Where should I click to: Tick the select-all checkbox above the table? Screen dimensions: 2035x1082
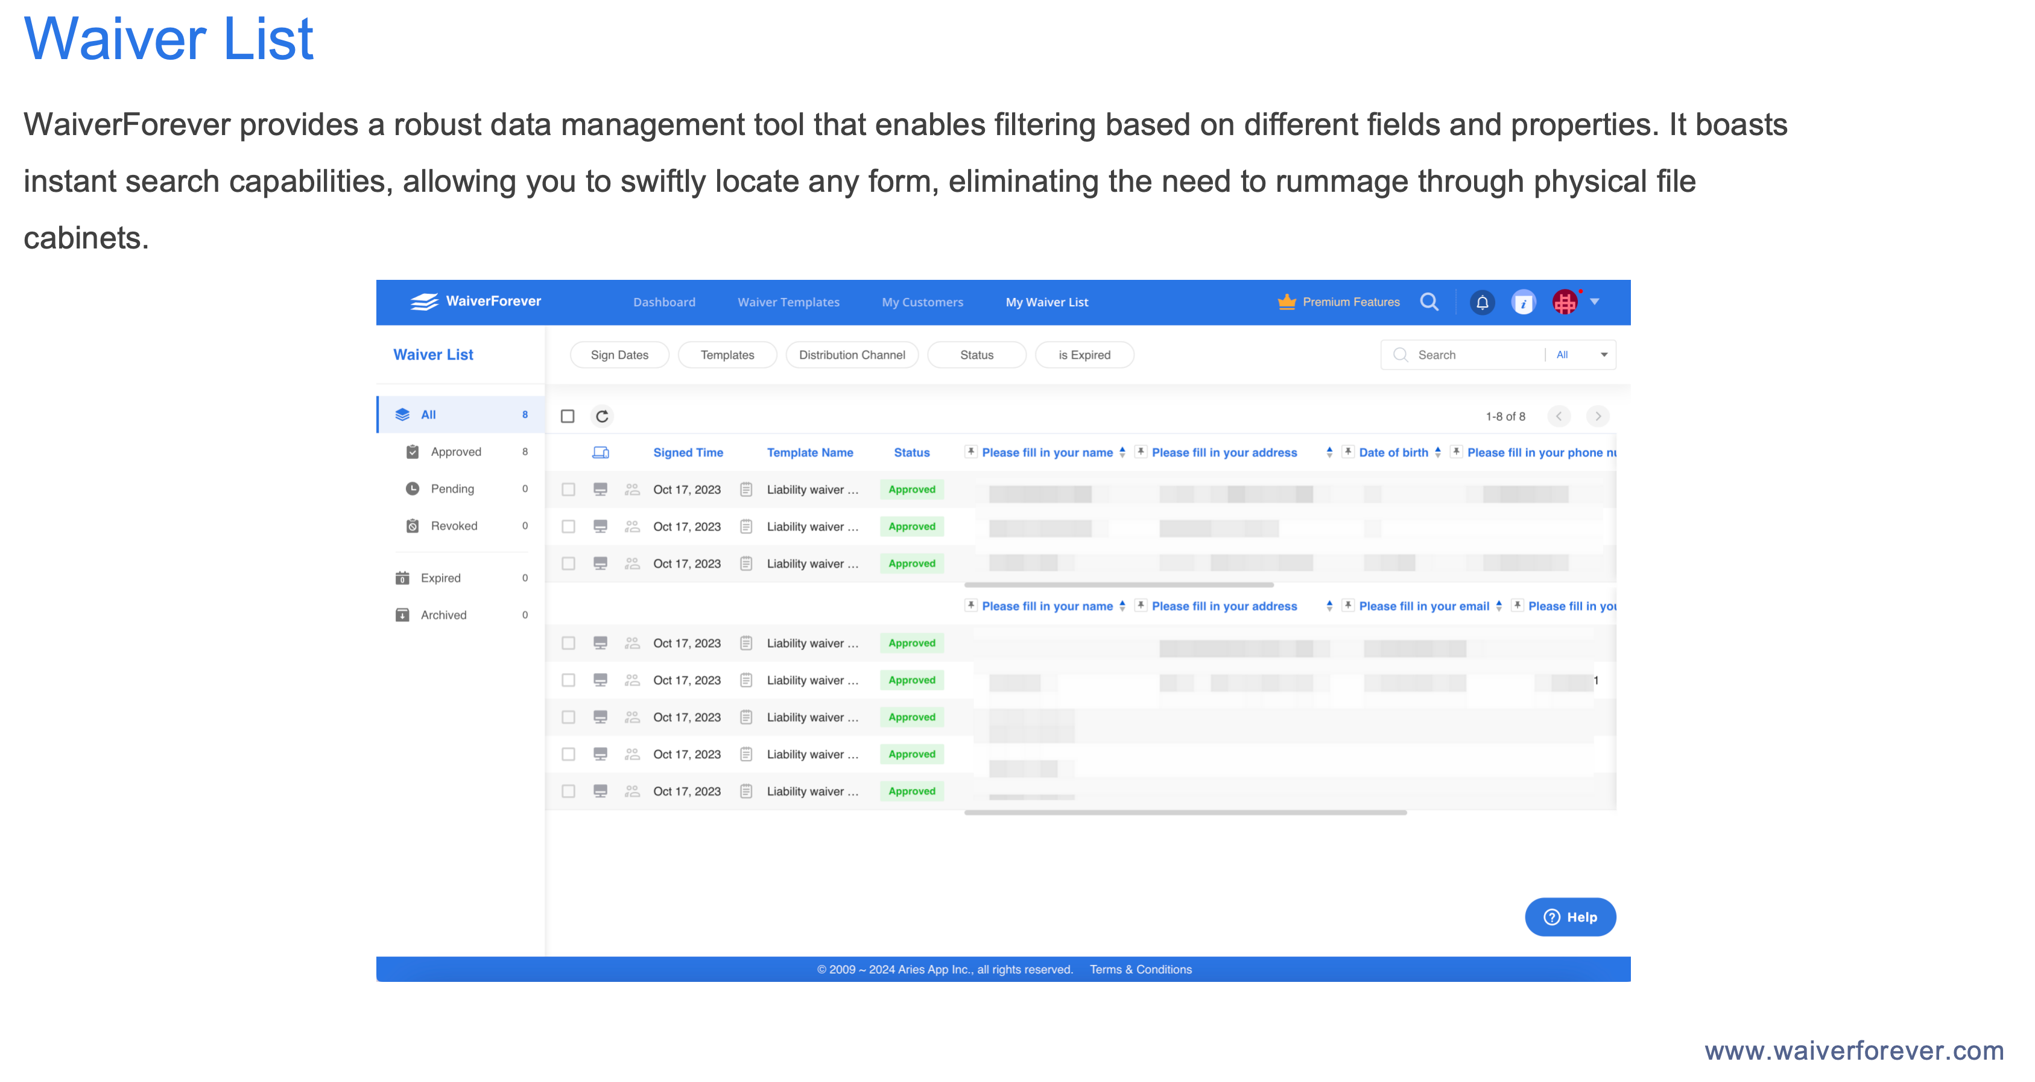pyautogui.click(x=568, y=416)
